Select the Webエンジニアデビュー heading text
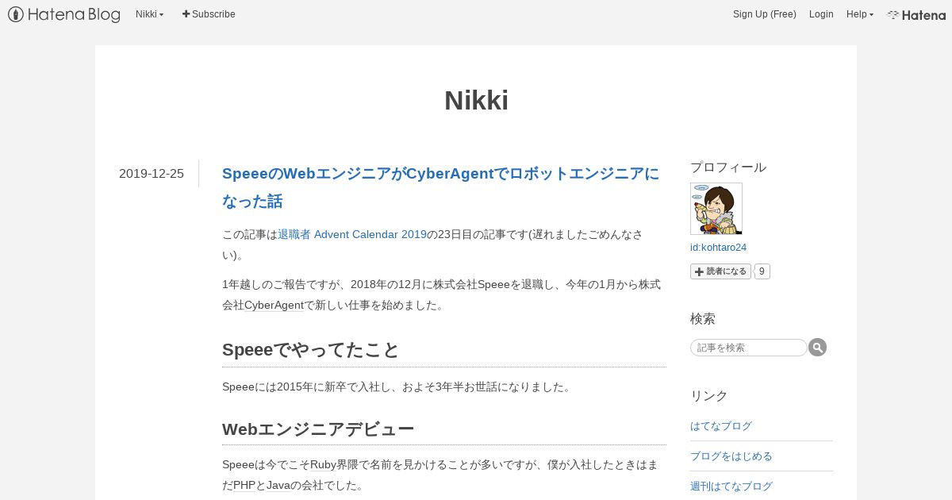The width and height of the screenshot is (952, 500). coord(318,429)
